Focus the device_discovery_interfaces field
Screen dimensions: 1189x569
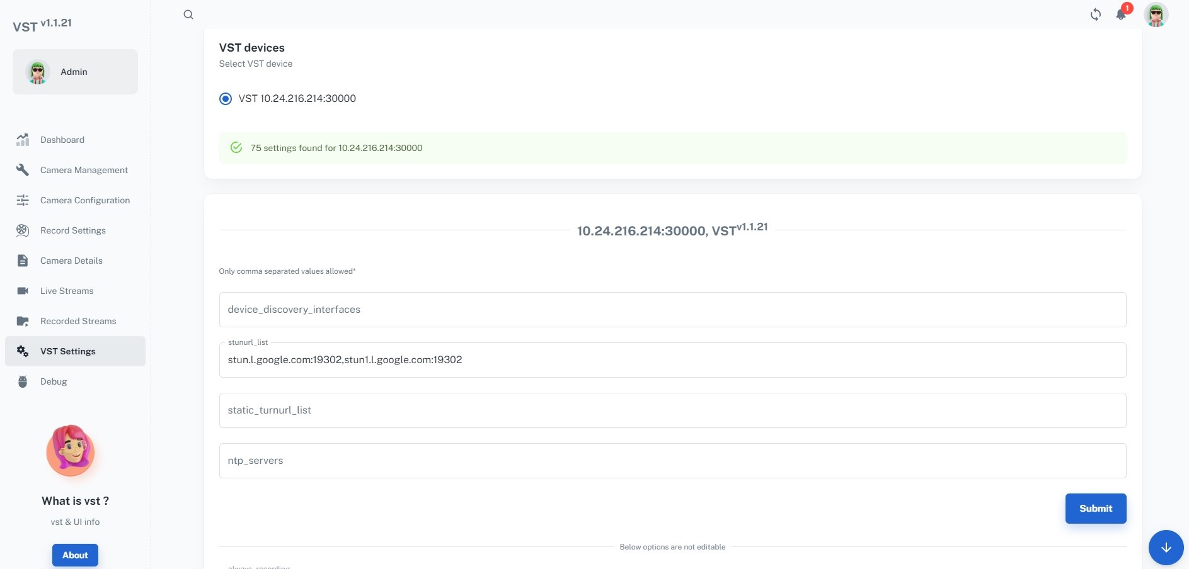click(672, 310)
